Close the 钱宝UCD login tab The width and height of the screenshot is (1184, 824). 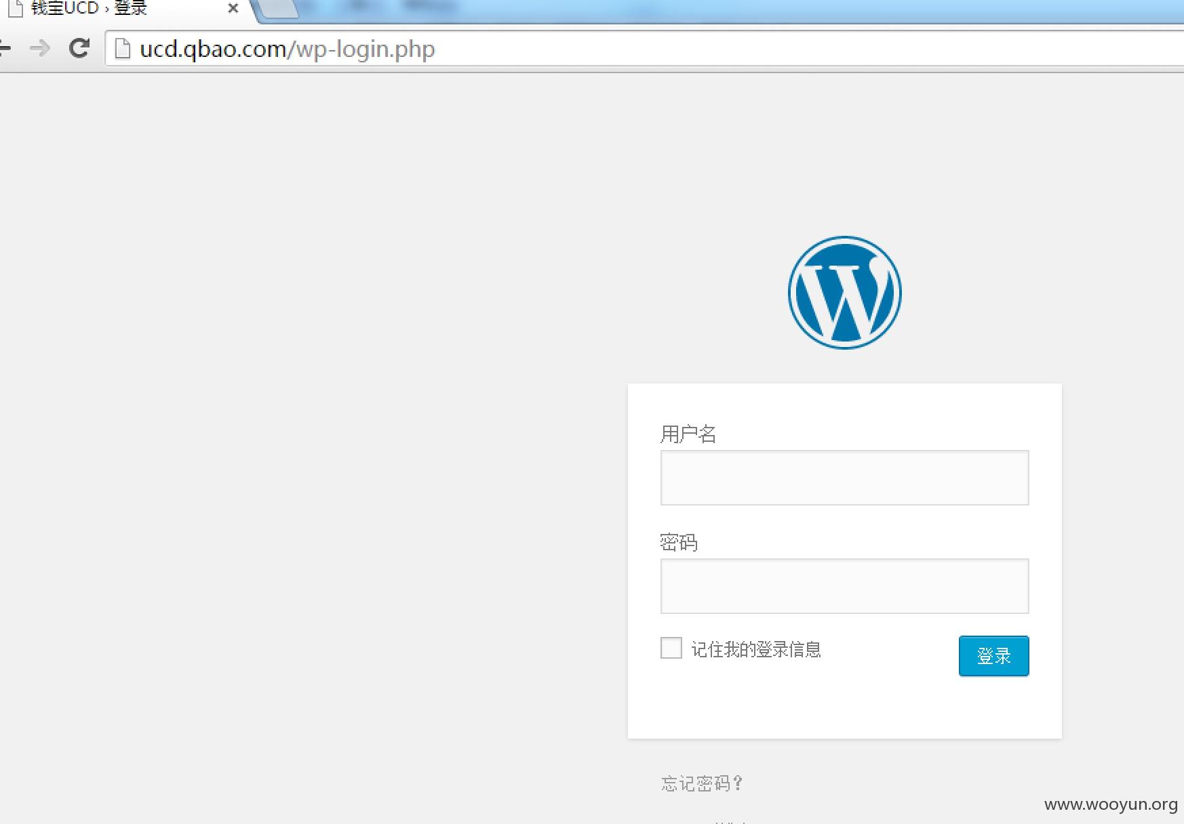[233, 9]
